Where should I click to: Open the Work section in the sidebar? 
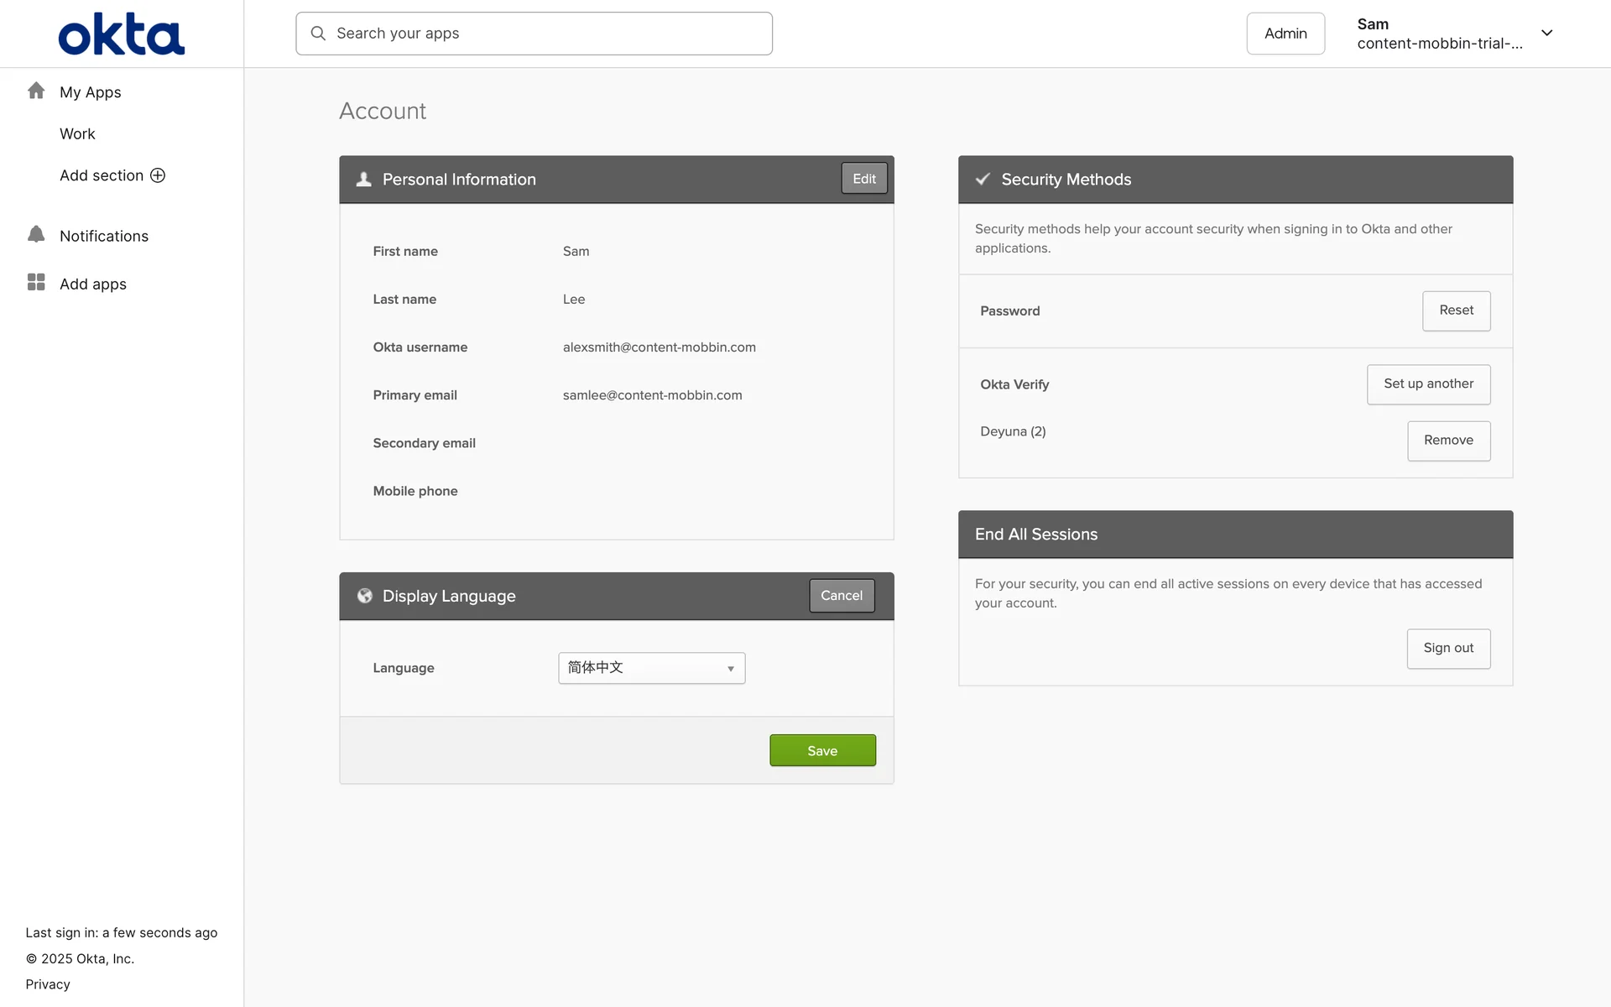pos(77,134)
